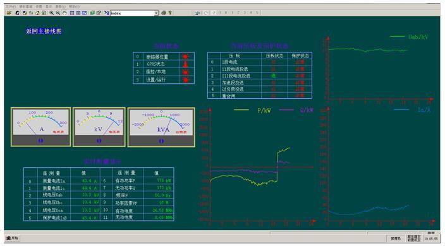
Task: Toggle the GPRS状态 indicator lamp
Action: click(185, 64)
